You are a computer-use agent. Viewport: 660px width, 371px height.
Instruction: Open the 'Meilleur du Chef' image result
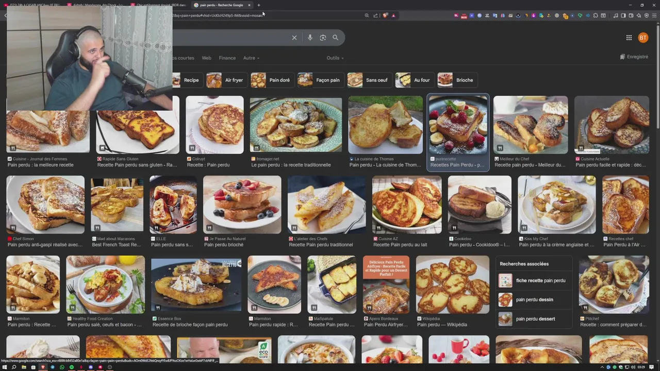click(x=531, y=125)
